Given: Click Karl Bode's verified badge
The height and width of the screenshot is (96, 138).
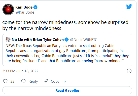Looking at the screenshot, I should pyautogui.click(x=35, y=7).
